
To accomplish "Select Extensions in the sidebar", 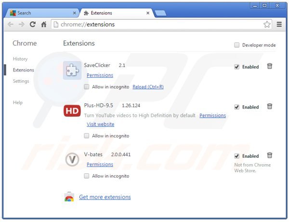I will point(24,70).
